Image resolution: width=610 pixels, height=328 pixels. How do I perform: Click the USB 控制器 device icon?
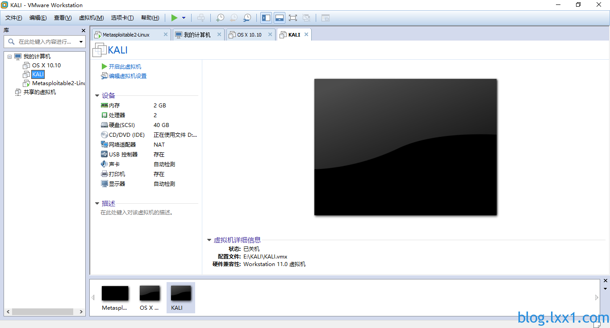(x=104, y=155)
